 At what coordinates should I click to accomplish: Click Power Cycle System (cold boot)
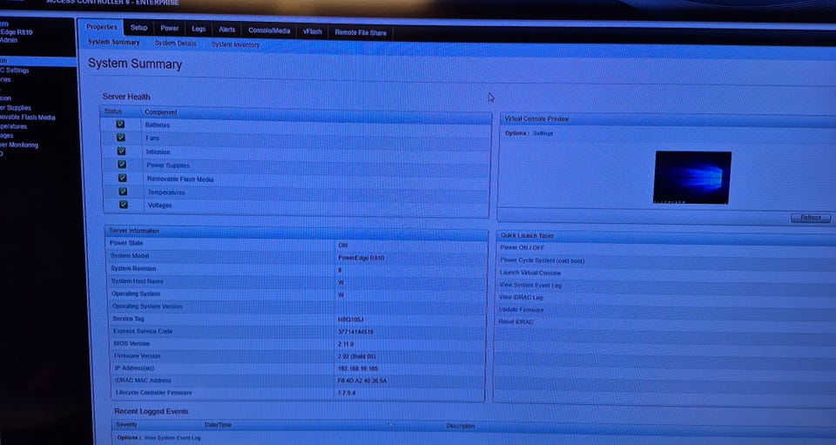pos(542,260)
